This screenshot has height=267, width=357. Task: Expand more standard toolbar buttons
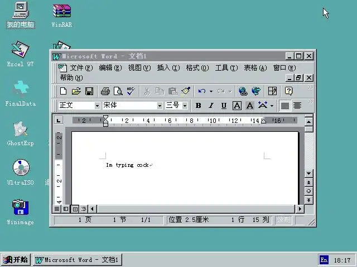pos(310,88)
